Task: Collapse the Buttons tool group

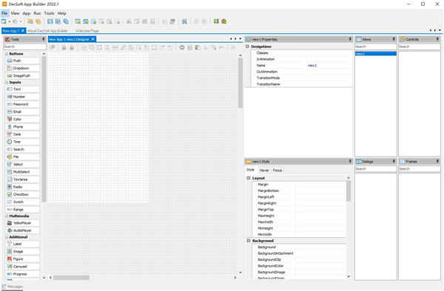Action: 7,54
